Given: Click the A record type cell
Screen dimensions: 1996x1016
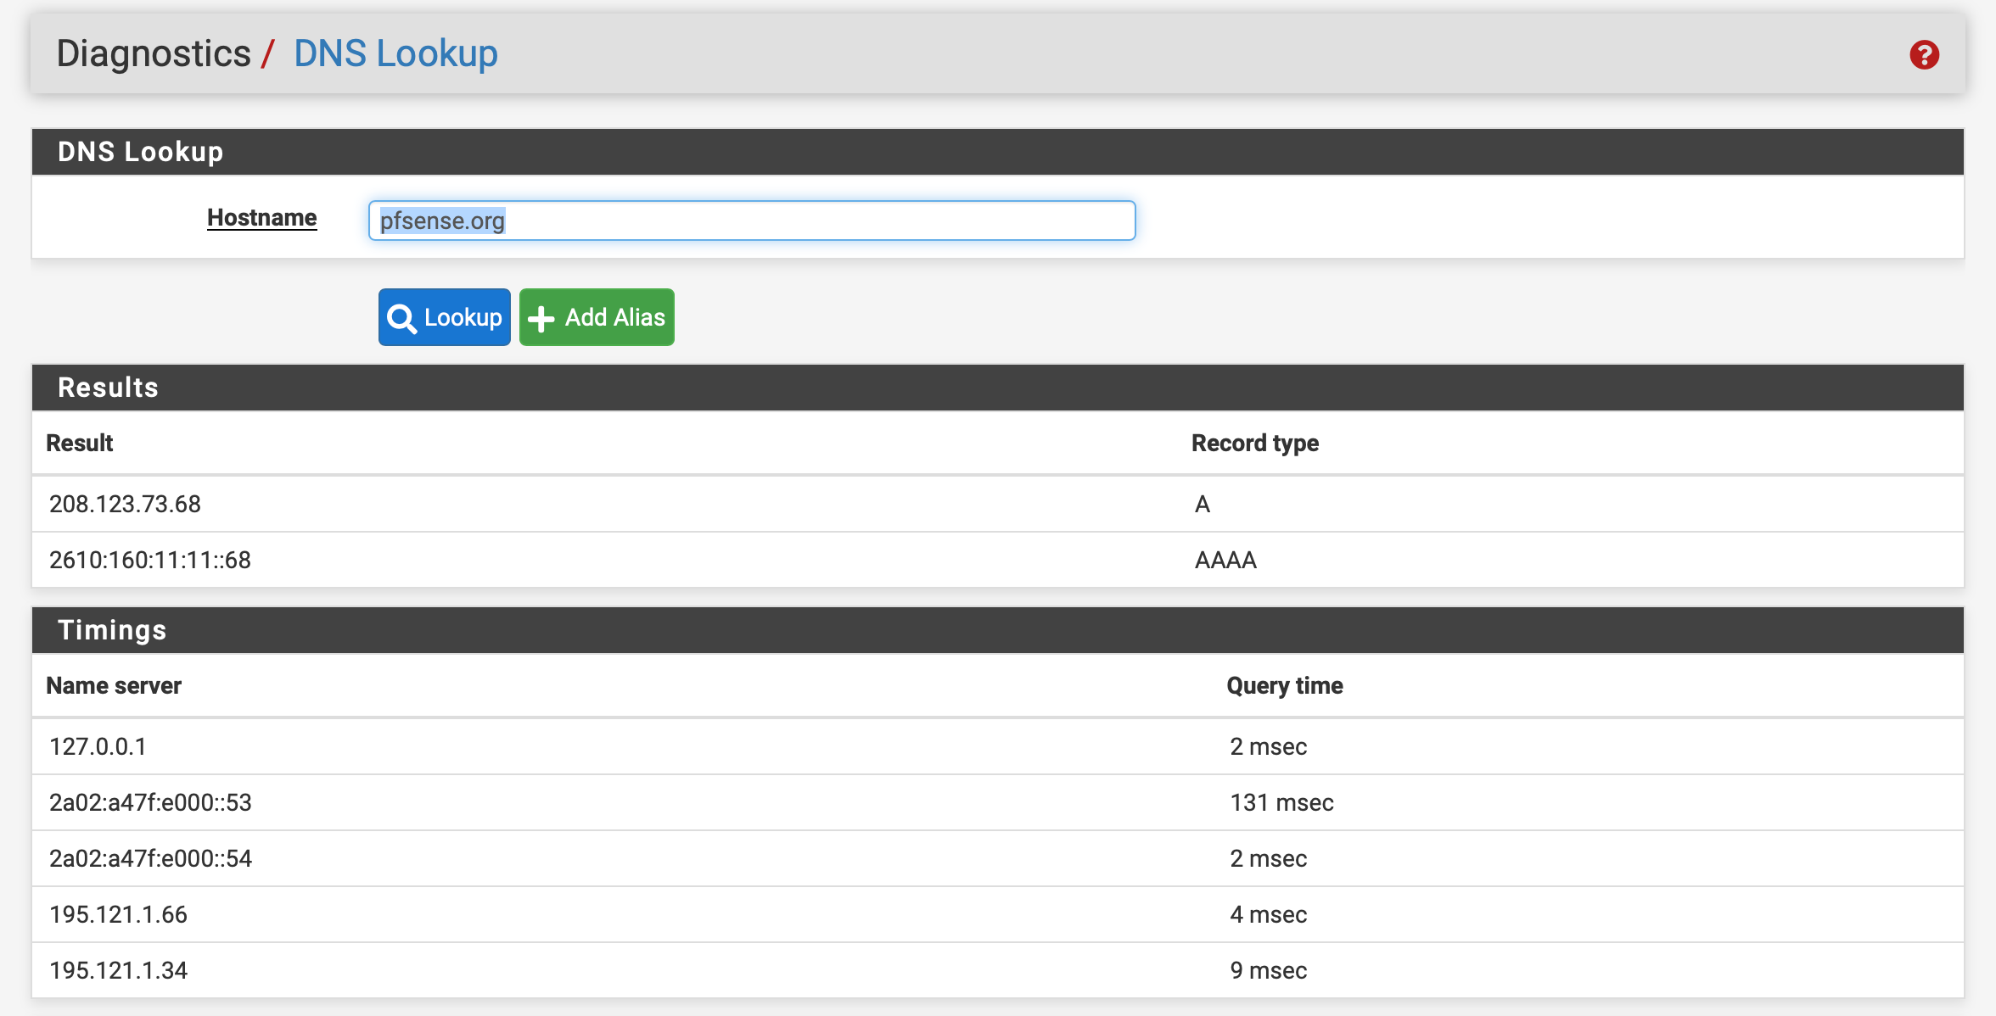Looking at the screenshot, I should (1203, 504).
